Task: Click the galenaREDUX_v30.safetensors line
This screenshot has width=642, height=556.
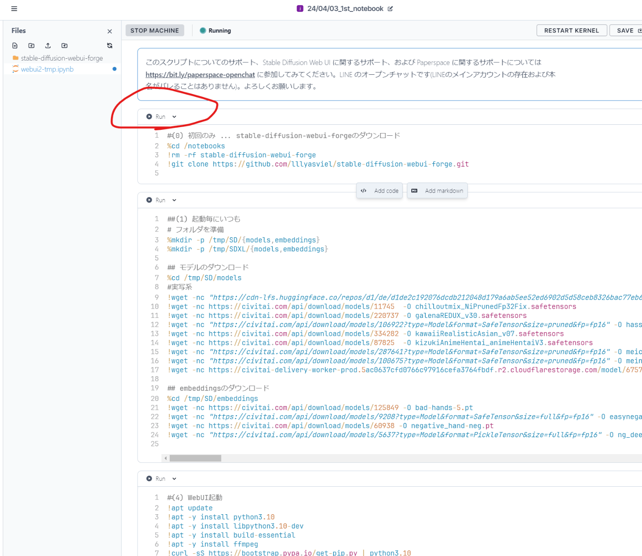Action: coord(347,316)
